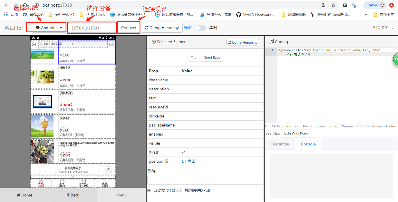Switch to the Hierarchy tab
398x202 pixels.
point(280,144)
